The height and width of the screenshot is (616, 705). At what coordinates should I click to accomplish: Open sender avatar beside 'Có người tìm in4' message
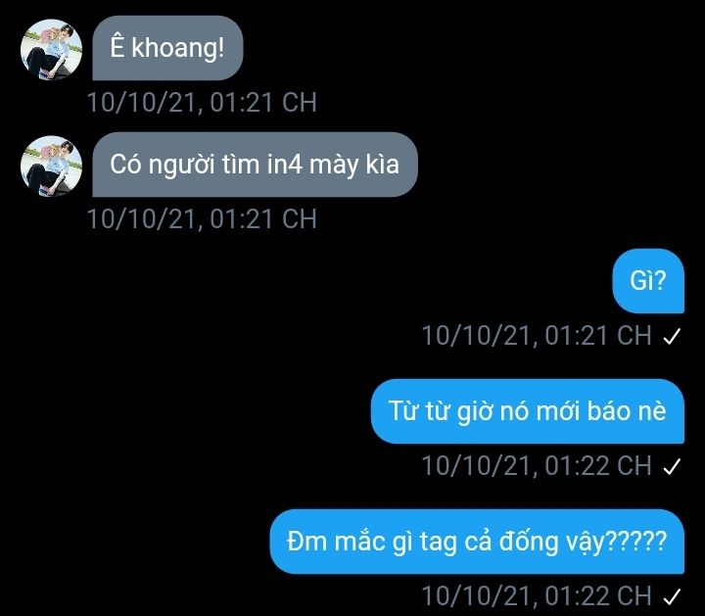tap(51, 166)
